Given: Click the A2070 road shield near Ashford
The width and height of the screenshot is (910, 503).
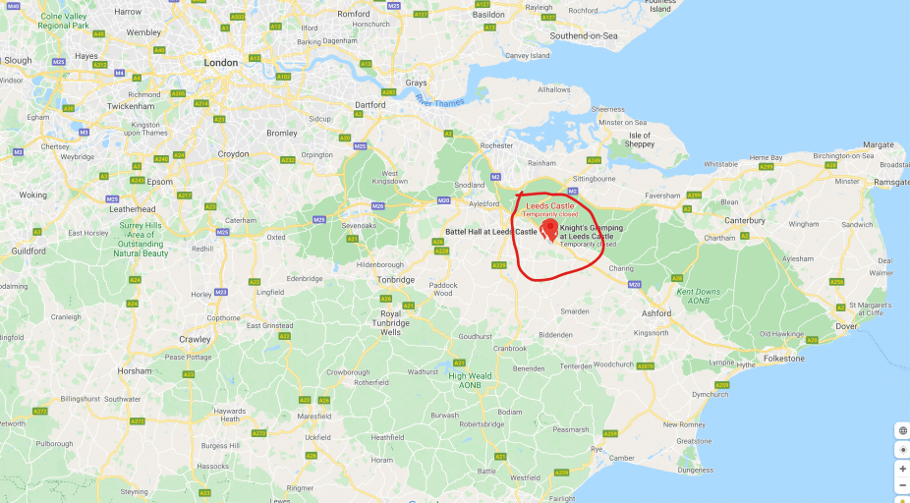Looking at the screenshot, I should 645,366.
